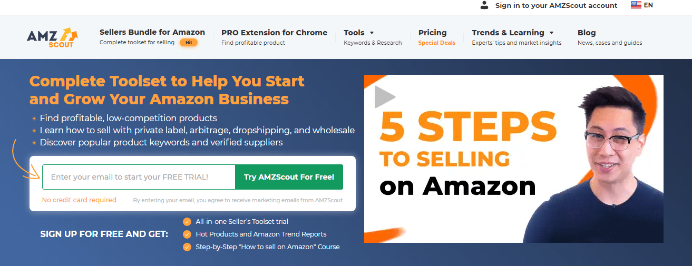Click the email input field
Viewport: 692px width, 266px height.
[139, 177]
